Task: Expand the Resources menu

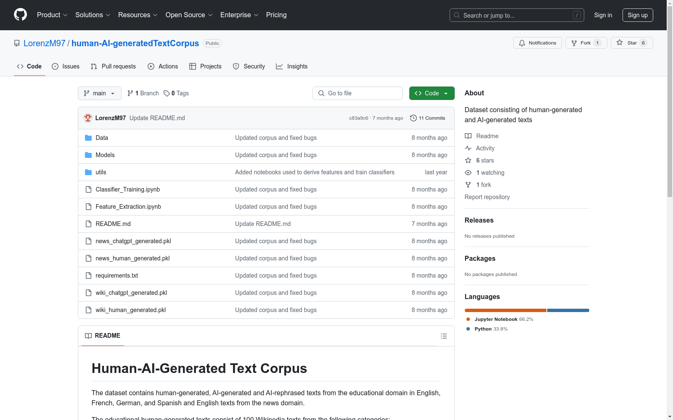Action: (x=138, y=15)
